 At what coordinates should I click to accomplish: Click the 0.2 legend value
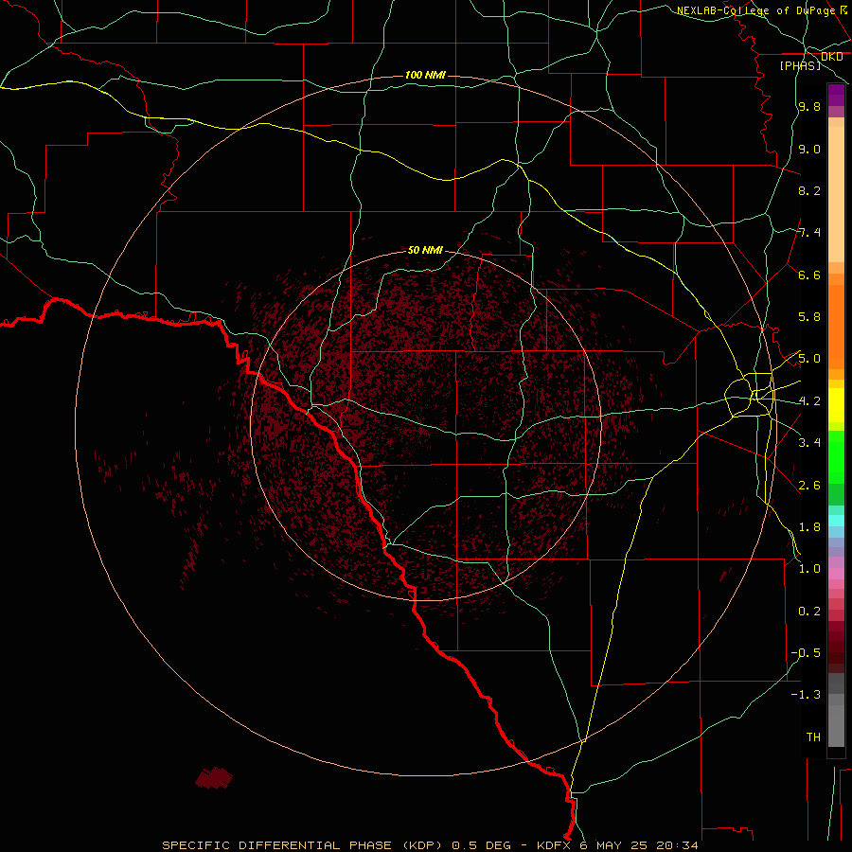809,611
